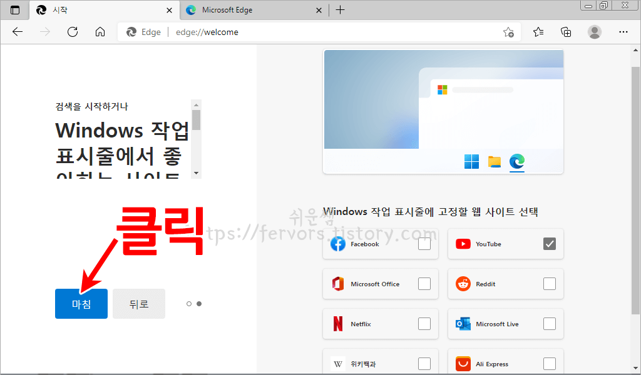Image resolution: width=641 pixels, height=375 pixels.
Task: Click the 'Reddit' label text
Action: pyautogui.click(x=485, y=284)
